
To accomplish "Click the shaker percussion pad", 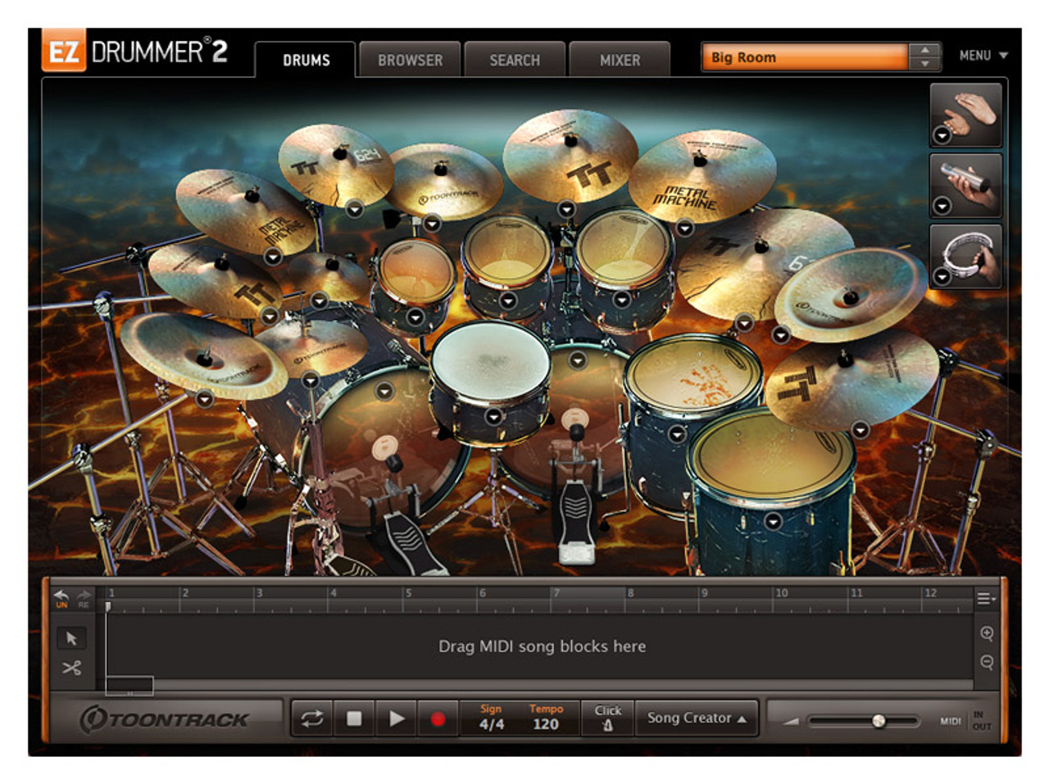I will click(967, 184).
